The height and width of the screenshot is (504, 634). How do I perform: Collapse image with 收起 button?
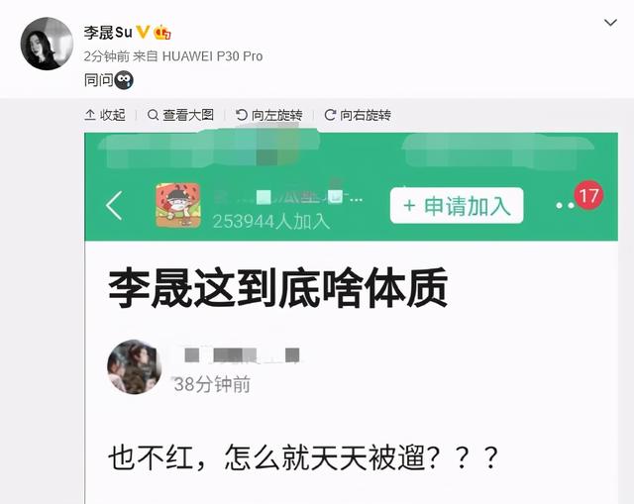pos(105,115)
